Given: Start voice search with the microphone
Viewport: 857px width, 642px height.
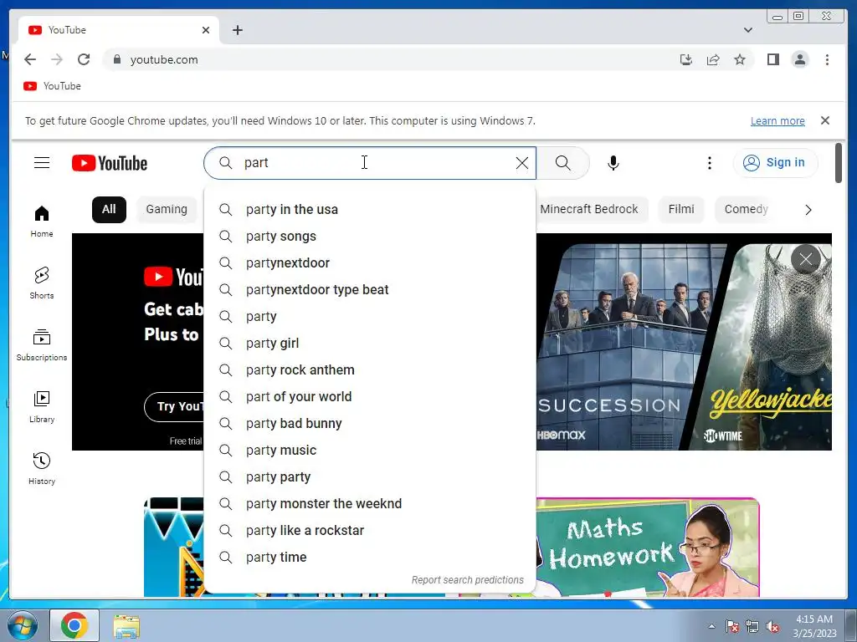Looking at the screenshot, I should 613,163.
